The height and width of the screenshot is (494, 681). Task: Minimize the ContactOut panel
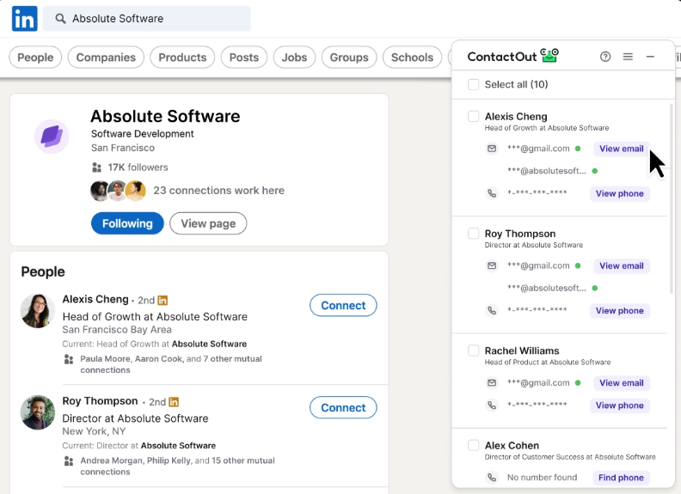(650, 57)
